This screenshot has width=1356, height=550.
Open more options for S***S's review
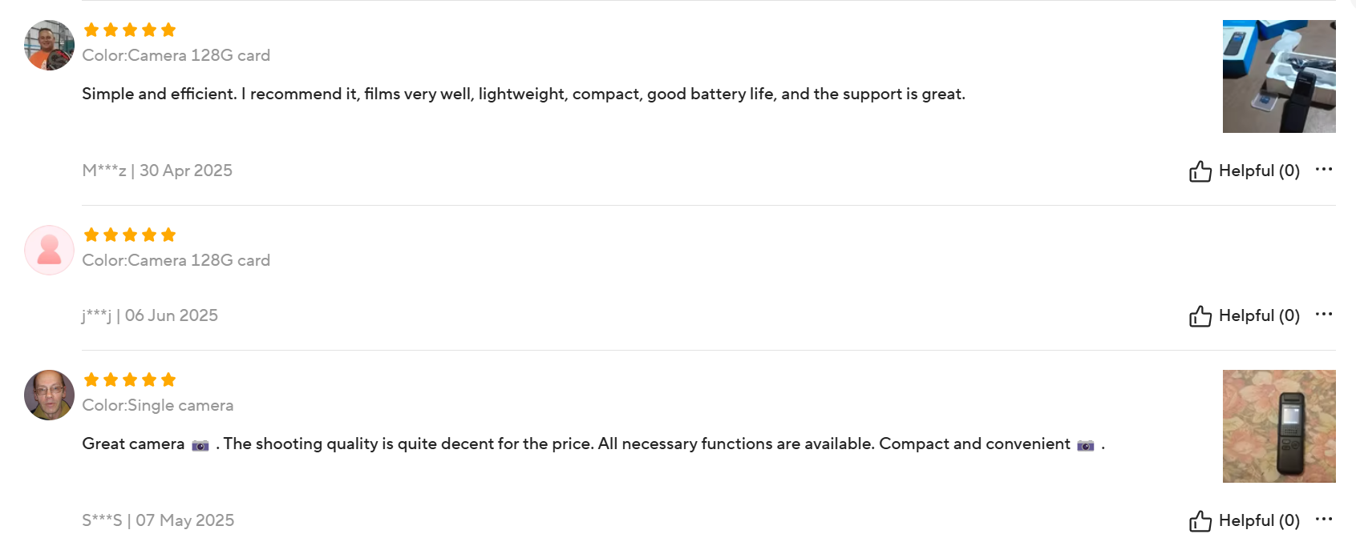click(1324, 520)
